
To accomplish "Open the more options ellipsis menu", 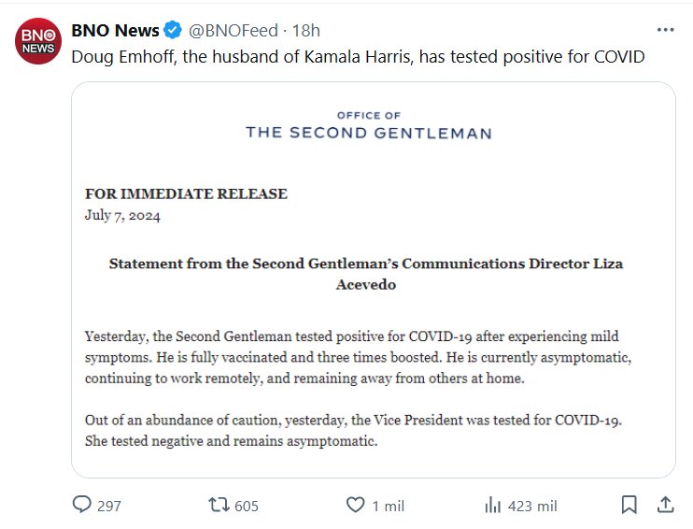I will coord(665,30).
